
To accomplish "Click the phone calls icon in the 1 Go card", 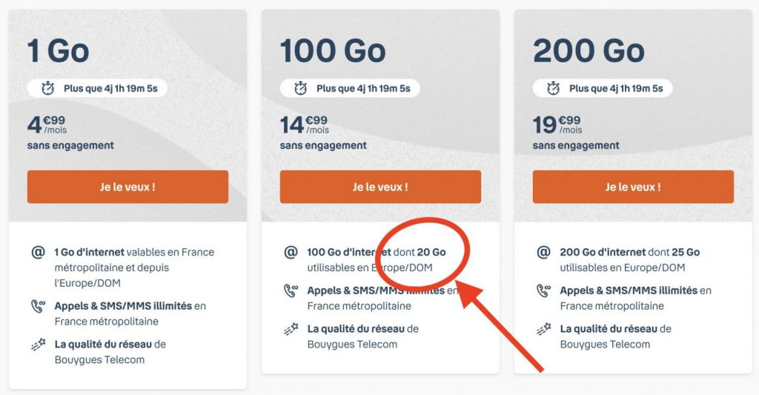I will pos(39,307).
